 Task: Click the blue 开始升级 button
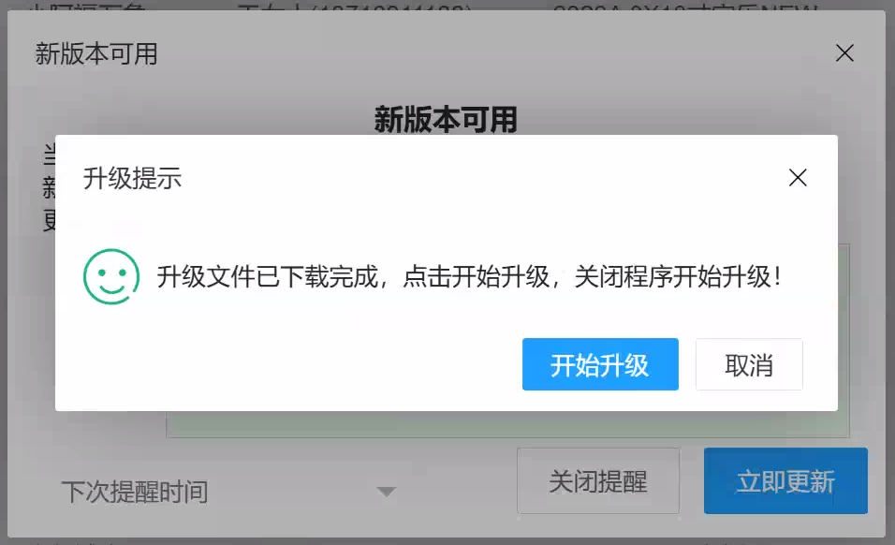click(x=600, y=364)
